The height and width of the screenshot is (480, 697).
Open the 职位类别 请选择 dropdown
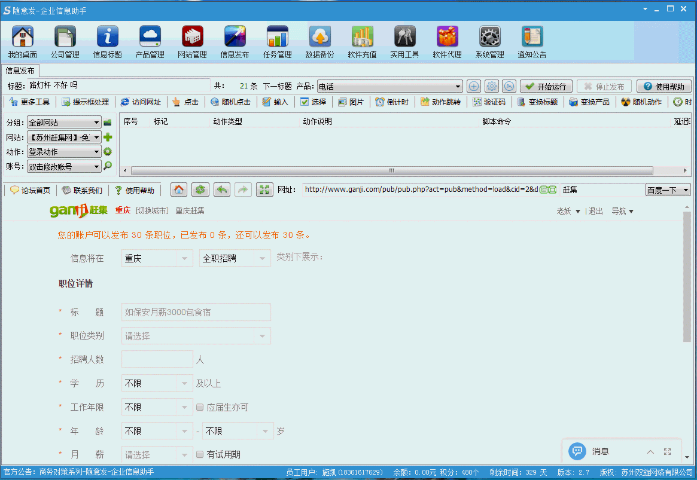[196, 336]
